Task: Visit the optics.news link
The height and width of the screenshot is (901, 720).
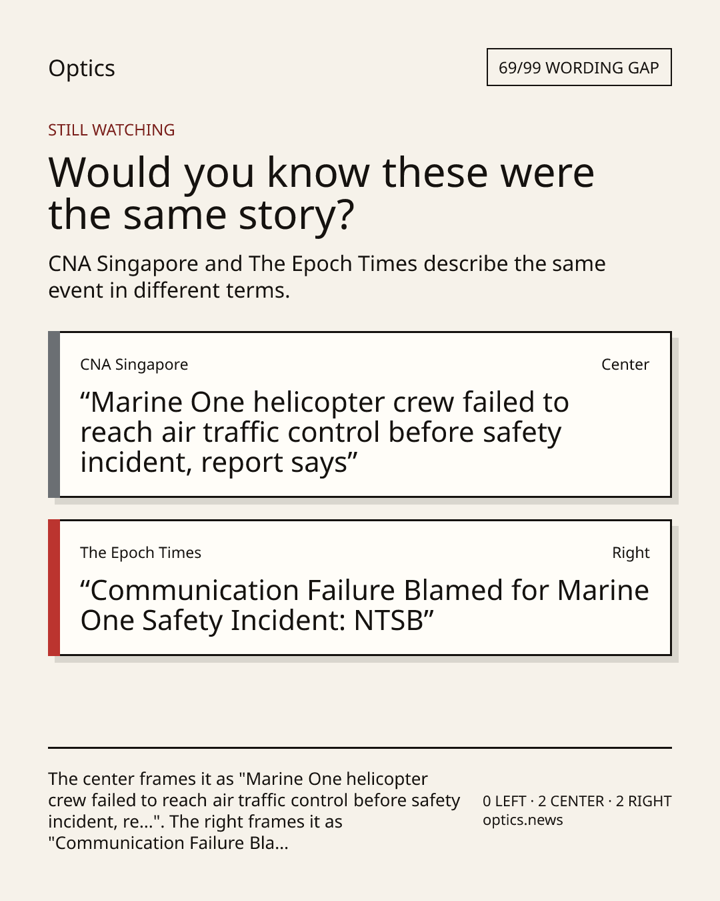Action: coord(523,820)
